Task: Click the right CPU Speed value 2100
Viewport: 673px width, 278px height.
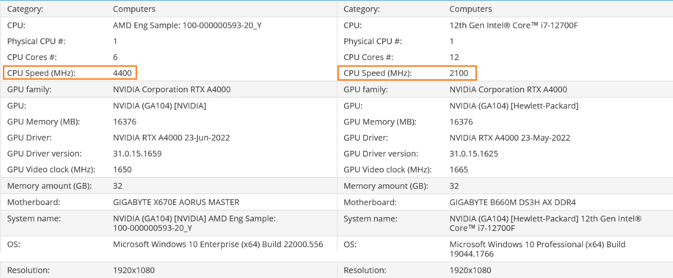Action: coord(459,73)
